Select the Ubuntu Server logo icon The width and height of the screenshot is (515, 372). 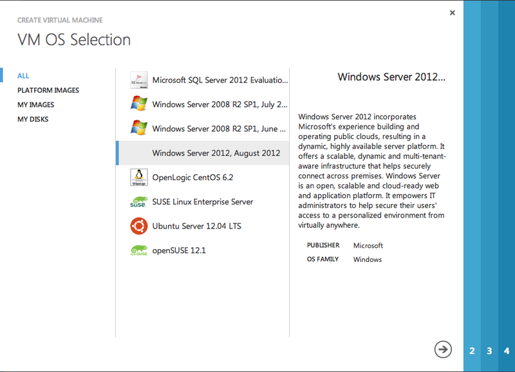click(138, 225)
